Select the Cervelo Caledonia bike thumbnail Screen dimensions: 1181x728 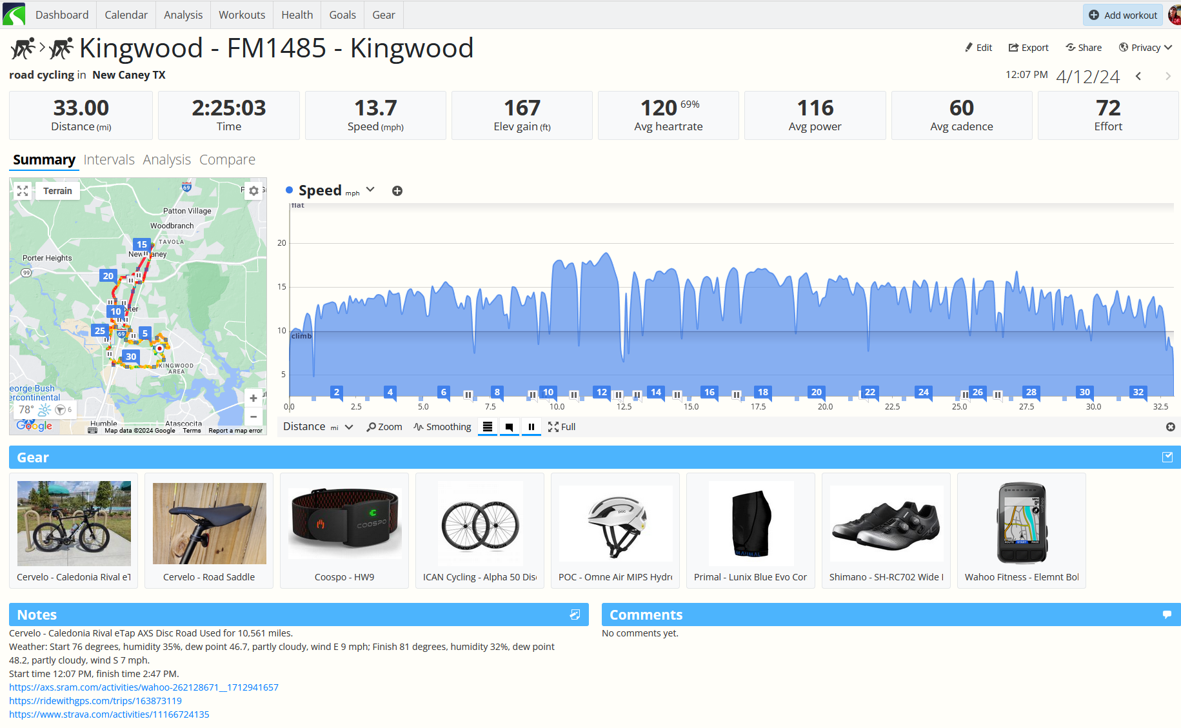tap(74, 531)
